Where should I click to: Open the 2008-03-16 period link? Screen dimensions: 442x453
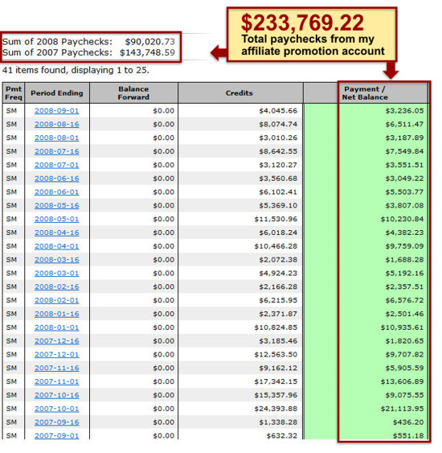pos(56,260)
